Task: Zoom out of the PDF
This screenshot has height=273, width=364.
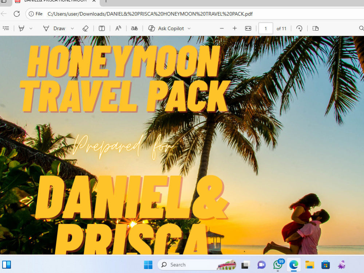Action: click(x=222, y=28)
